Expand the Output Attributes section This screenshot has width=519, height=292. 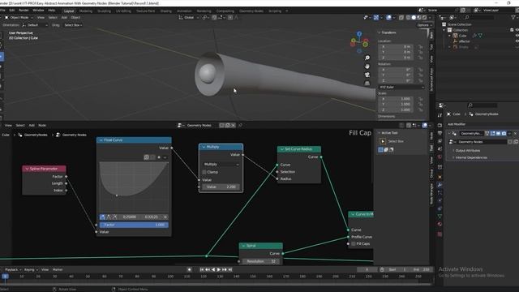click(467, 150)
